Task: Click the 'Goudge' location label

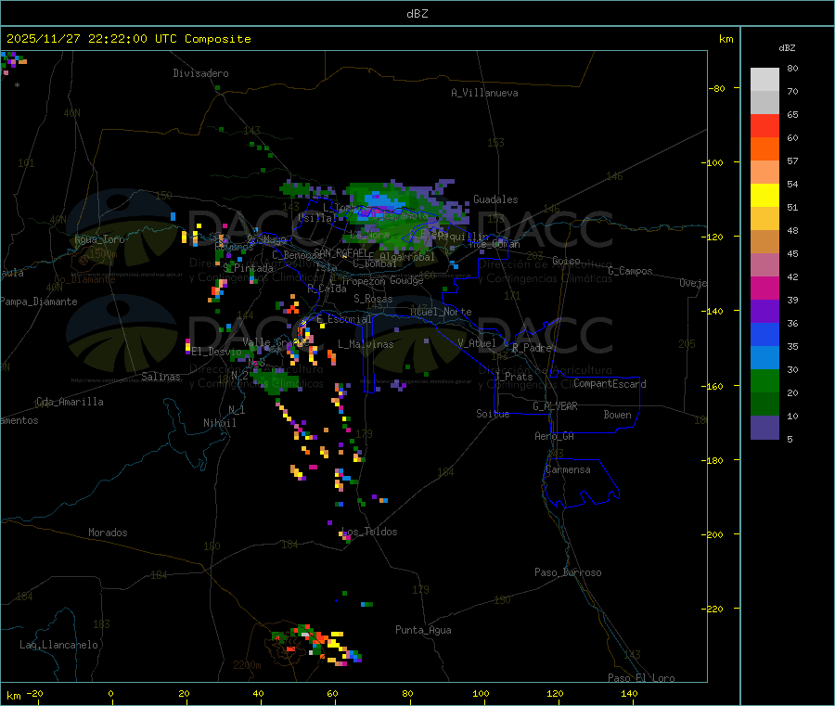Action: coord(406,280)
